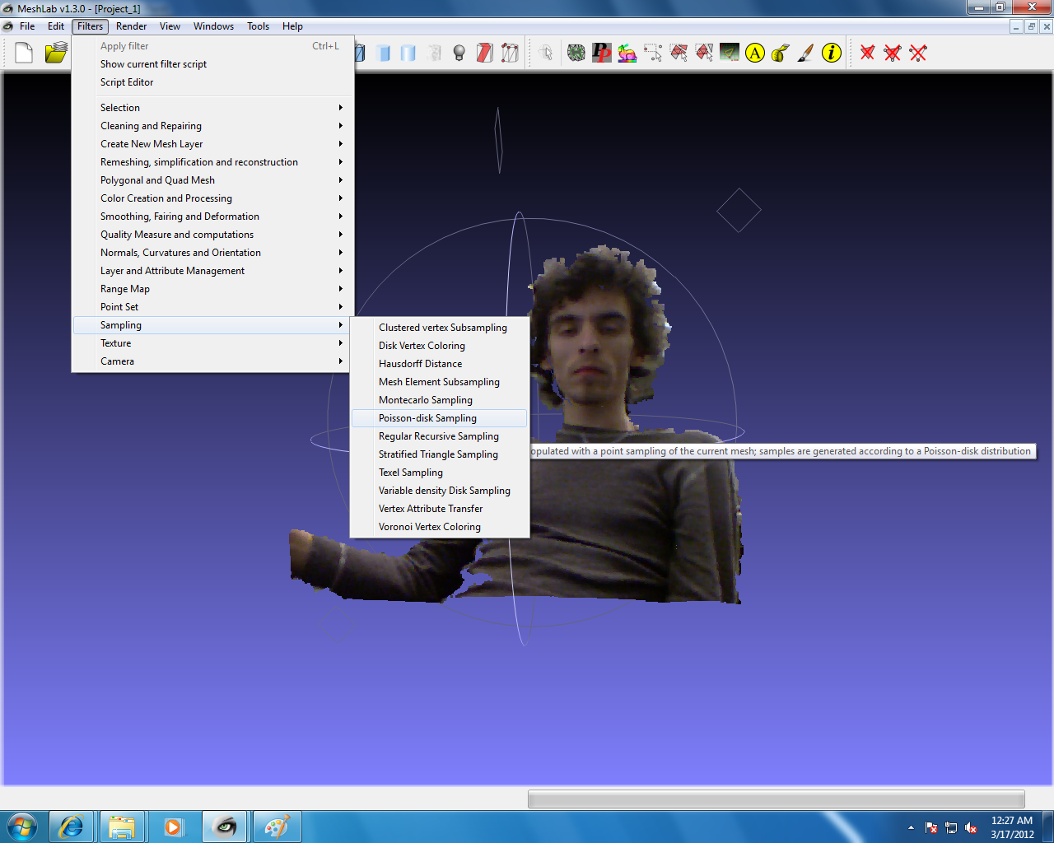Click the Open project folder icon
1054x843 pixels.
[x=56, y=54]
